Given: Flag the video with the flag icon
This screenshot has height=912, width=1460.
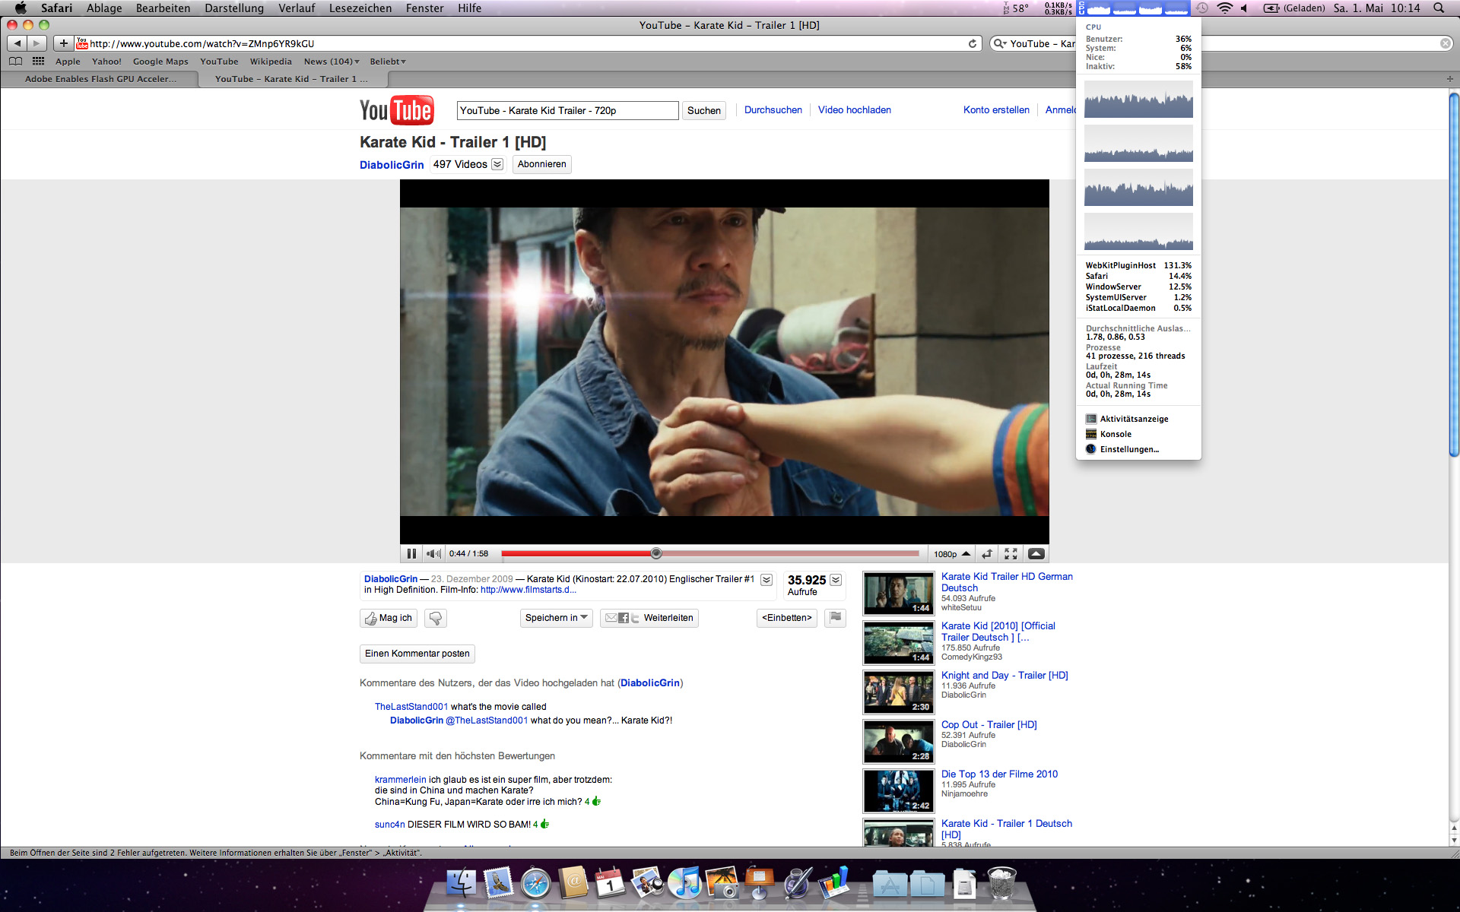Looking at the screenshot, I should [835, 618].
